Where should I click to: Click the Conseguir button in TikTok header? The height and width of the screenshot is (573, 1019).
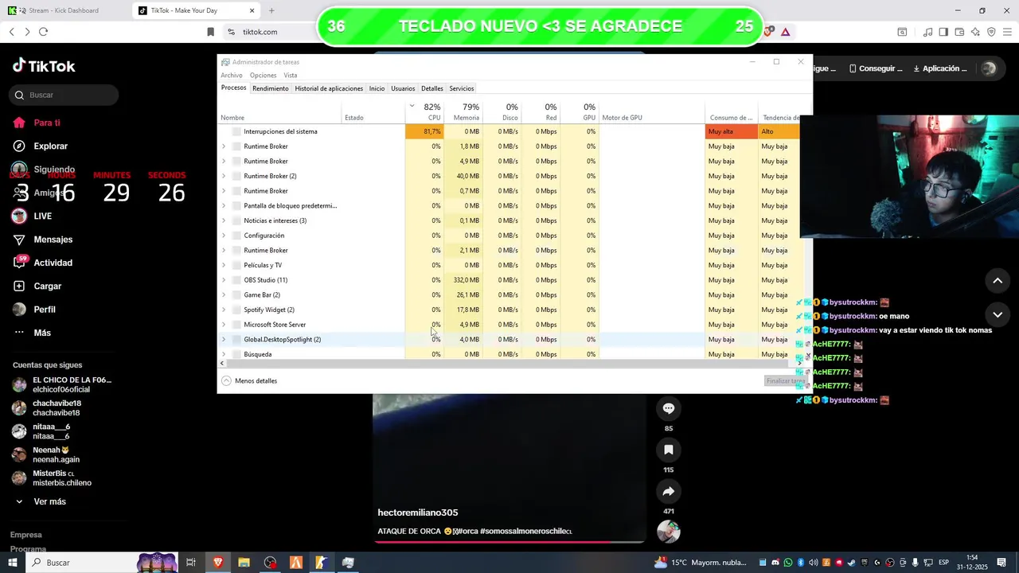point(875,68)
